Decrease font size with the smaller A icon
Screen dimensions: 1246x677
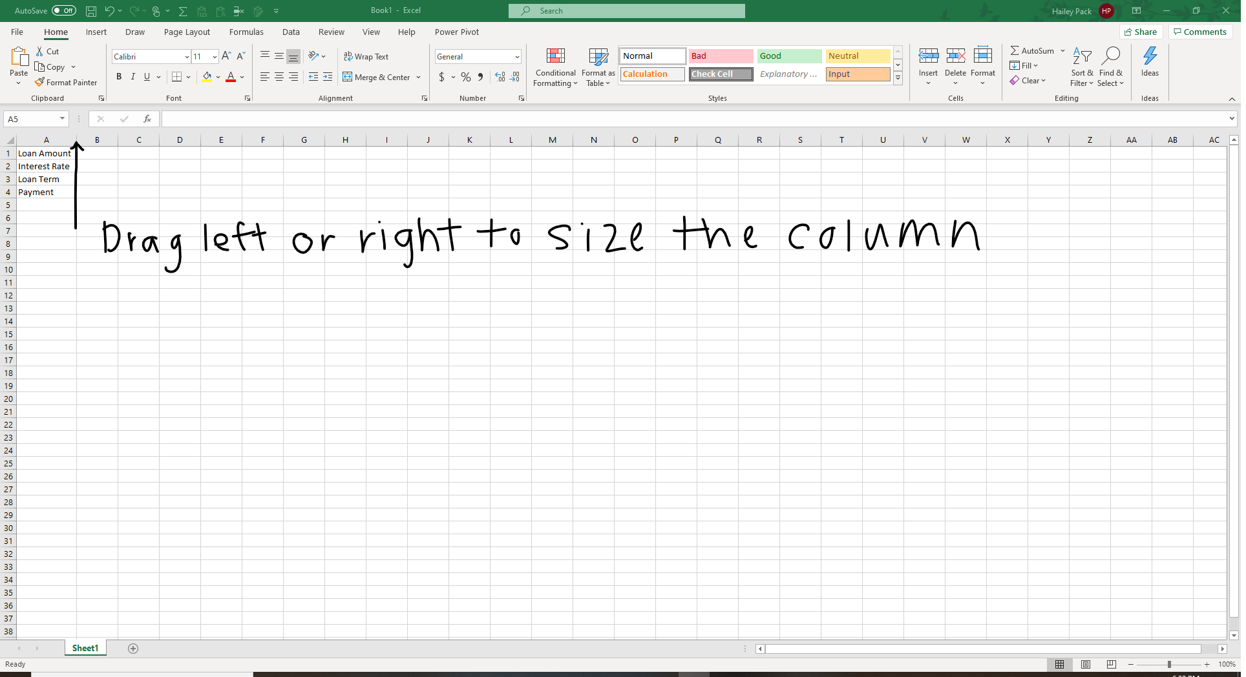[x=241, y=56]
